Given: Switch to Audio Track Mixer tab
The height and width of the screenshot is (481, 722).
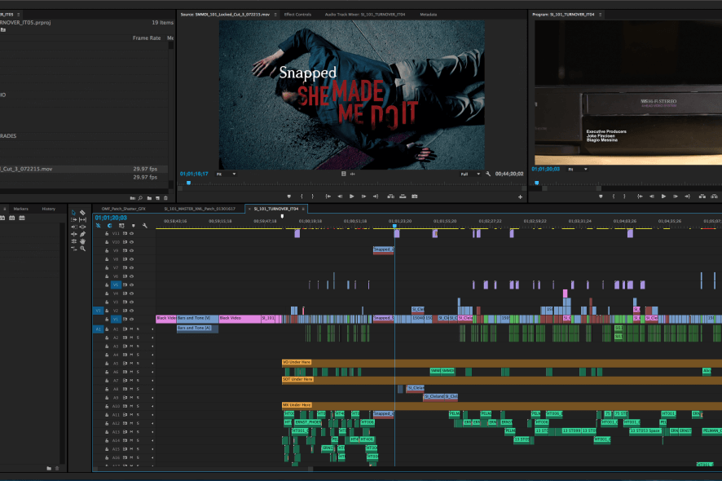Looking at the screenshot, I should point(365,15).
